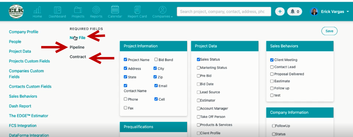Image resolution: width=353 pixels, height=137 pixels.
Task: Check the Account Manager checkbox
Action: click(x=198, y=109)
